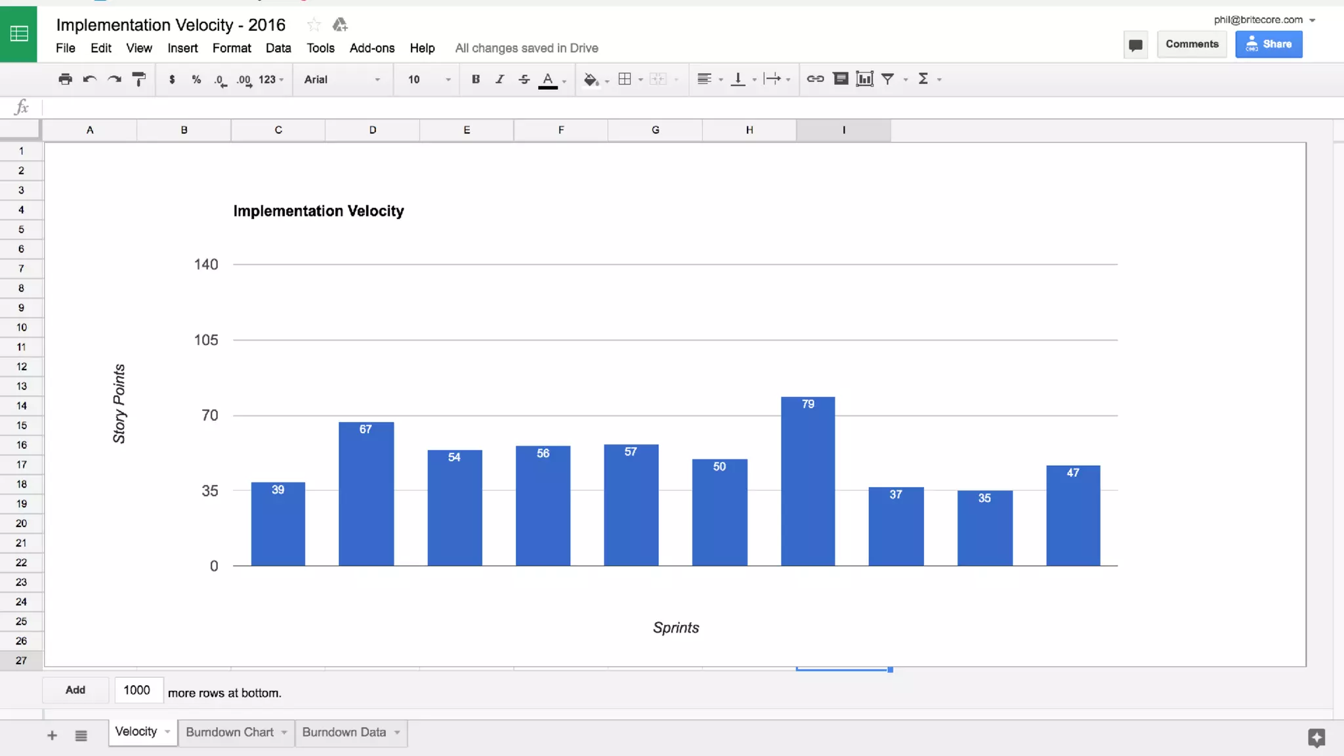Switch to the Burndown Chart tab

(x=229, y=732)
